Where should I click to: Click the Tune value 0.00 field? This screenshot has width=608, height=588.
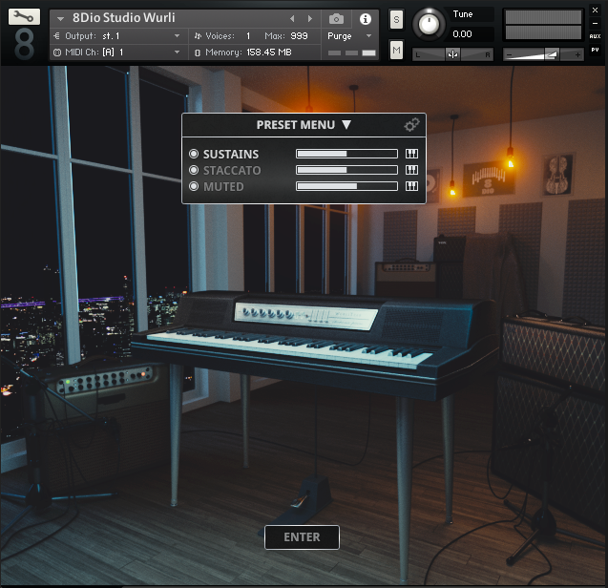click(472, 34)
